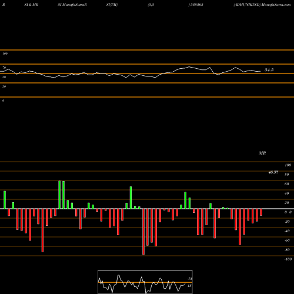
Task: Click the -100 label on MR axis
Action: [288, 259]
